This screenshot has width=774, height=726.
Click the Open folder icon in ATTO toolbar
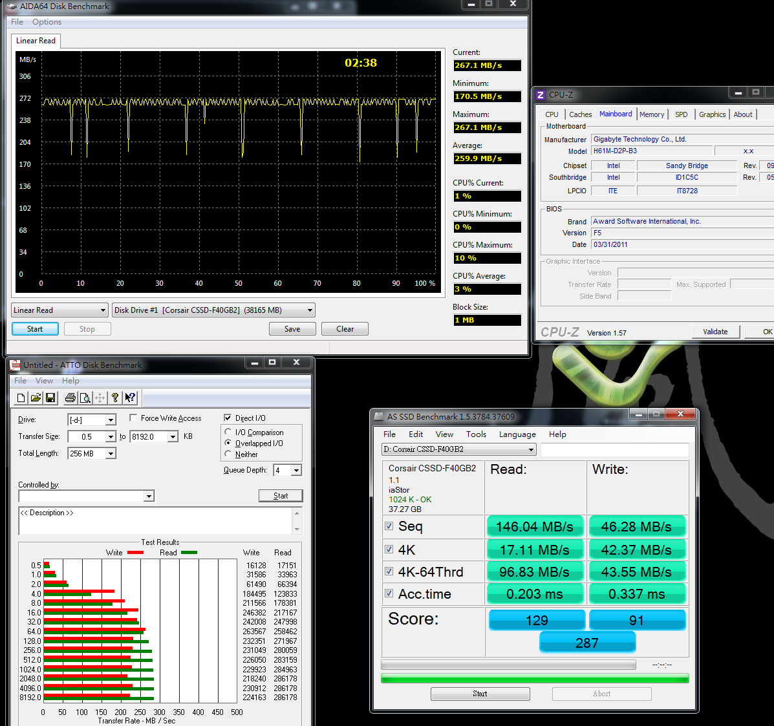[36, 398]
